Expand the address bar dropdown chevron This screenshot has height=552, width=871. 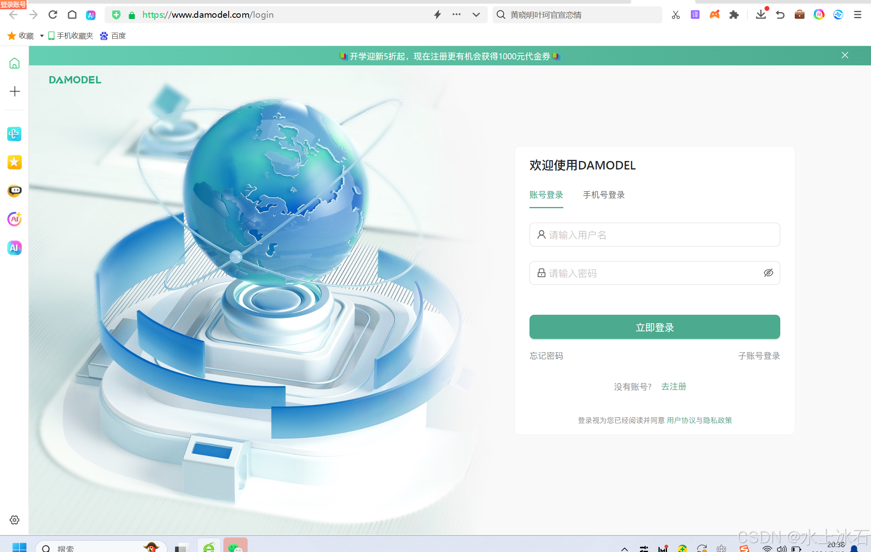click(x=476, y=15)
